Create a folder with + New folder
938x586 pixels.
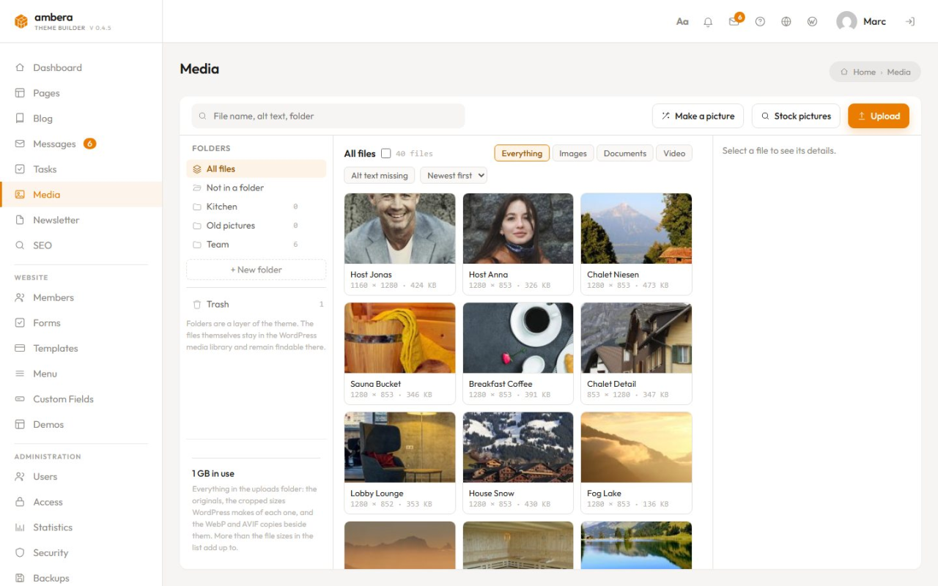(x=256, y=270)
